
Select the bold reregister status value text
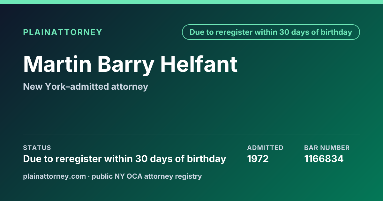(124, 159)
